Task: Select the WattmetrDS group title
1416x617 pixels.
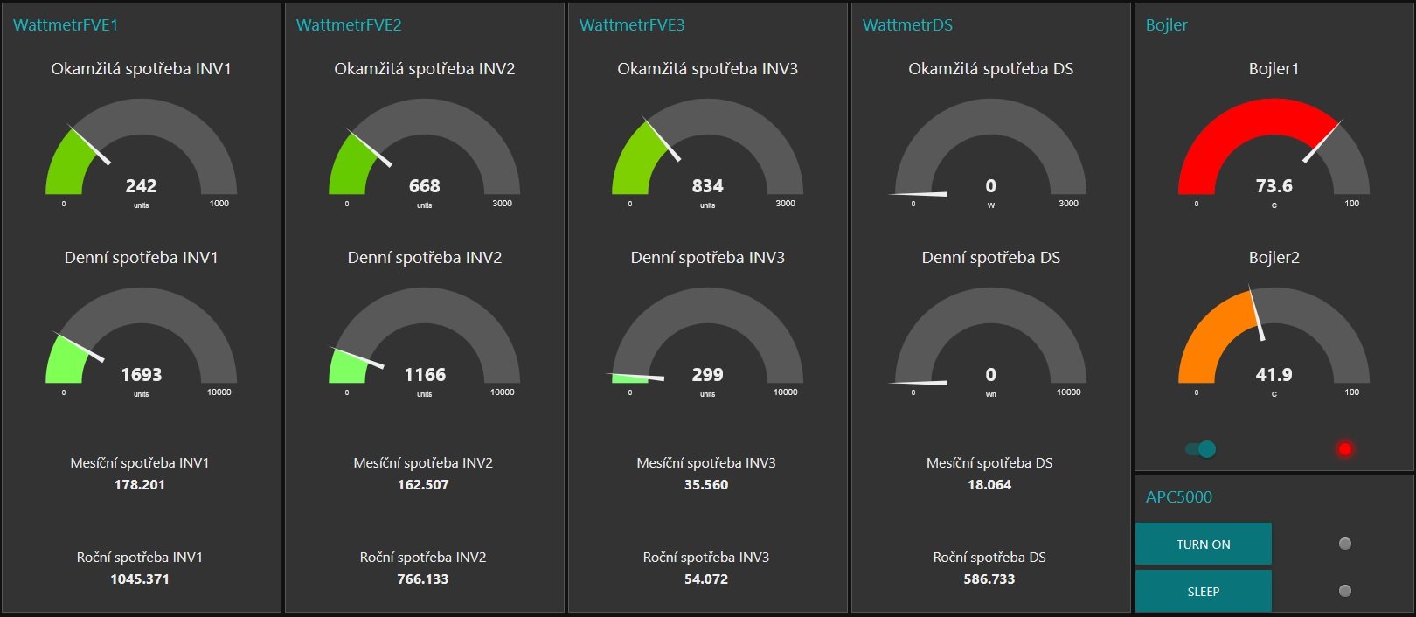Action: point(907,25)
